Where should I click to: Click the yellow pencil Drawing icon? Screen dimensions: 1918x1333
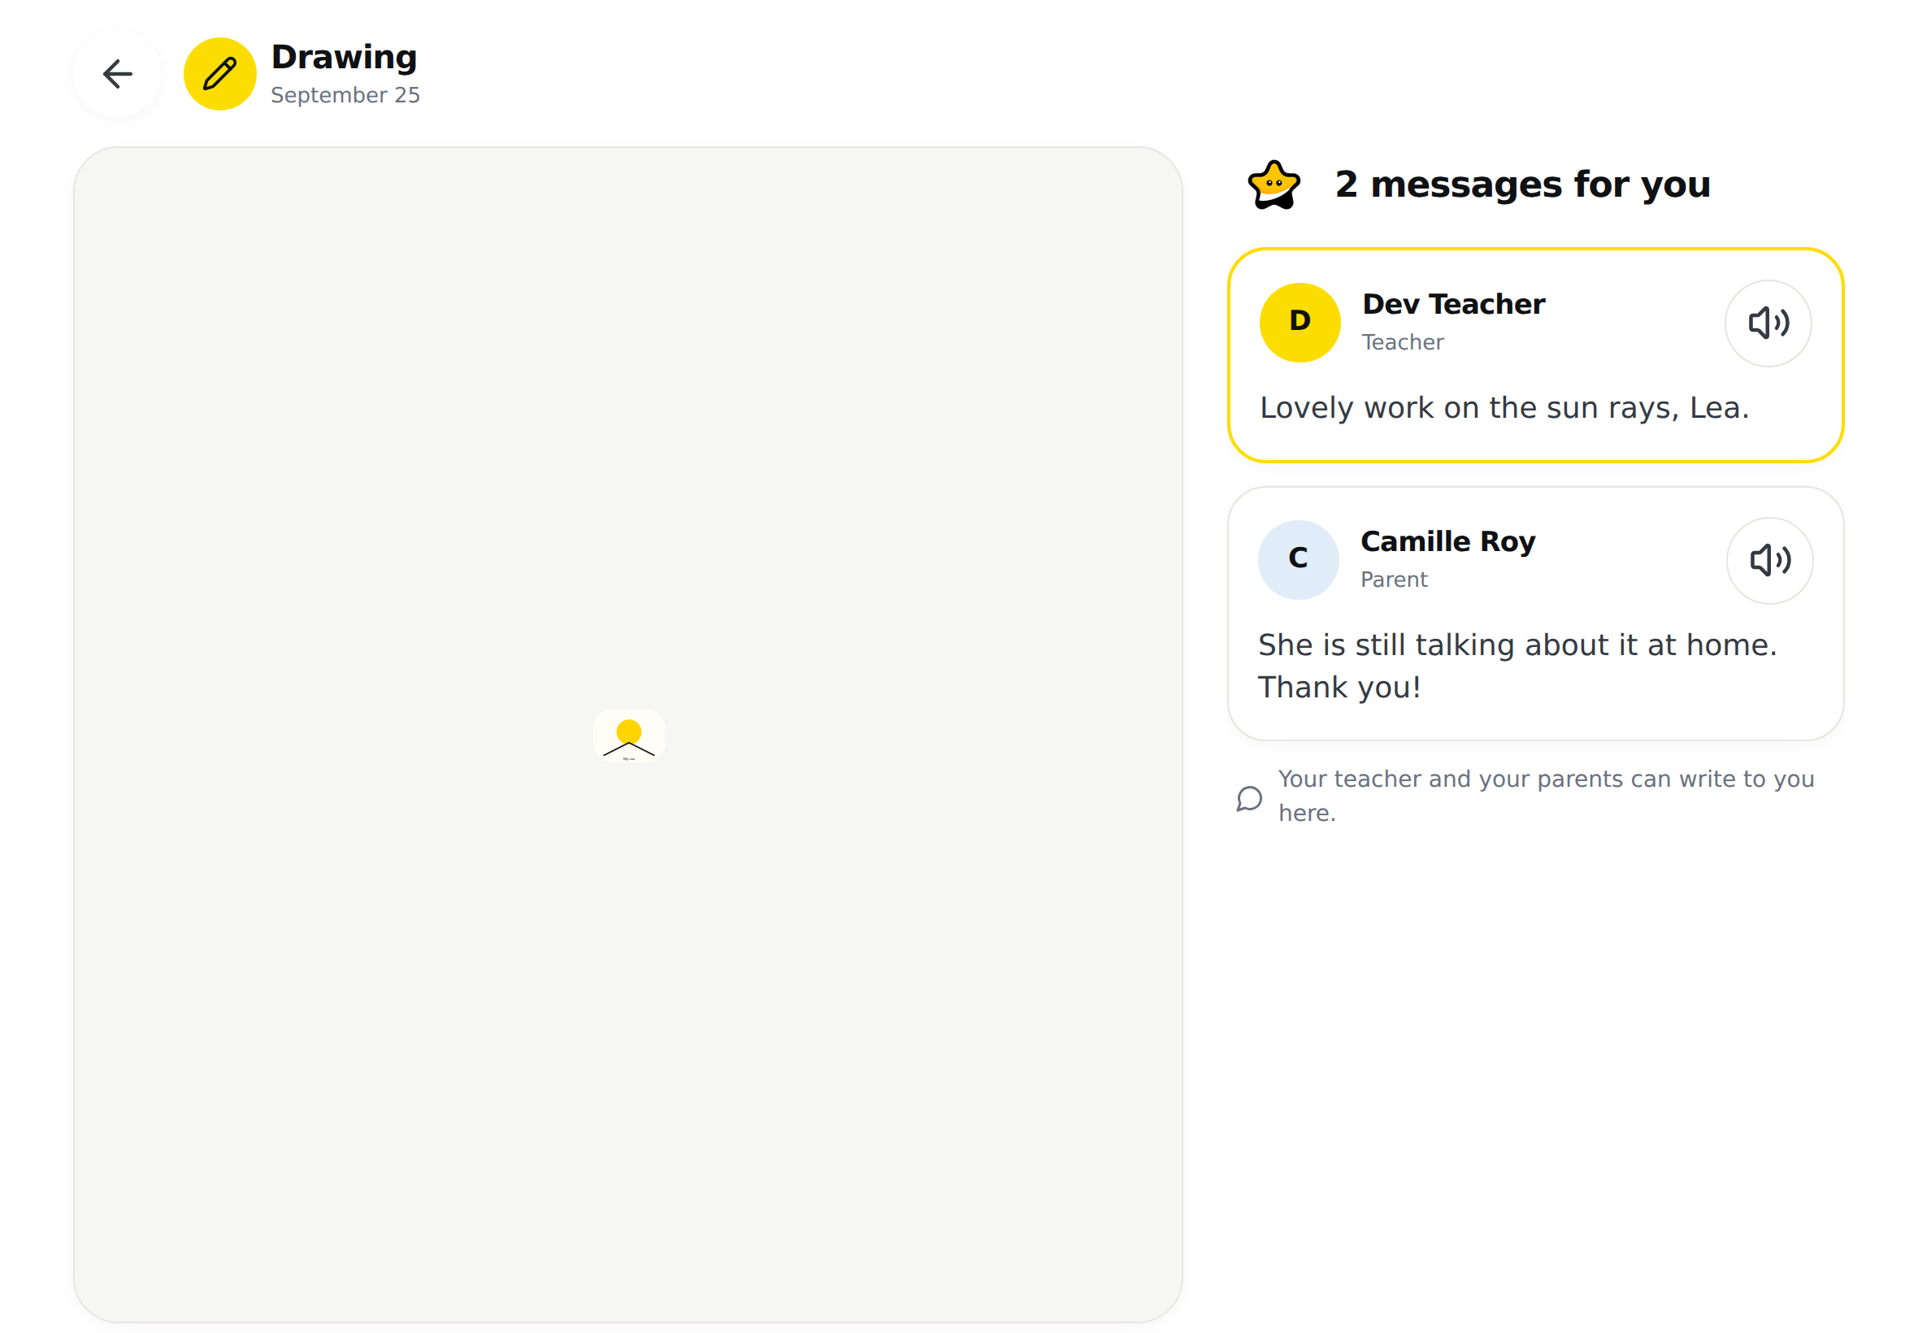[x=219, y=73]
